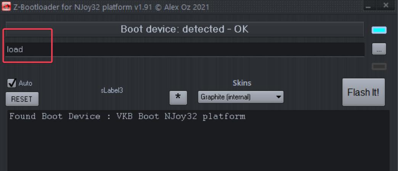Viewport: 398px width, 171px height.
Task: Click the RESET button
Action: pos(22,99)
